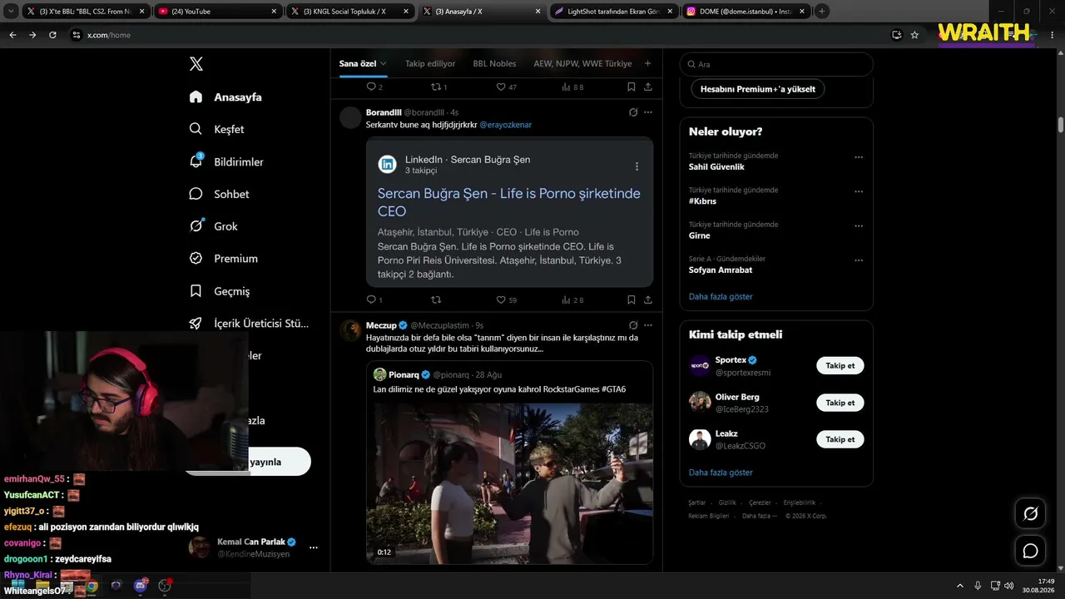
Task: Play the GTA6 video in Pionarq's quoted tweet
Action: (x=509, y=483)
